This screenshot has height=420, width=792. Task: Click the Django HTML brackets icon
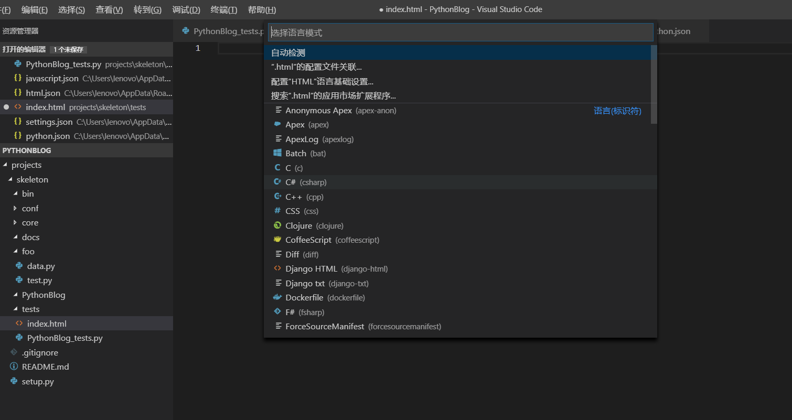click(x=277, y=268)
